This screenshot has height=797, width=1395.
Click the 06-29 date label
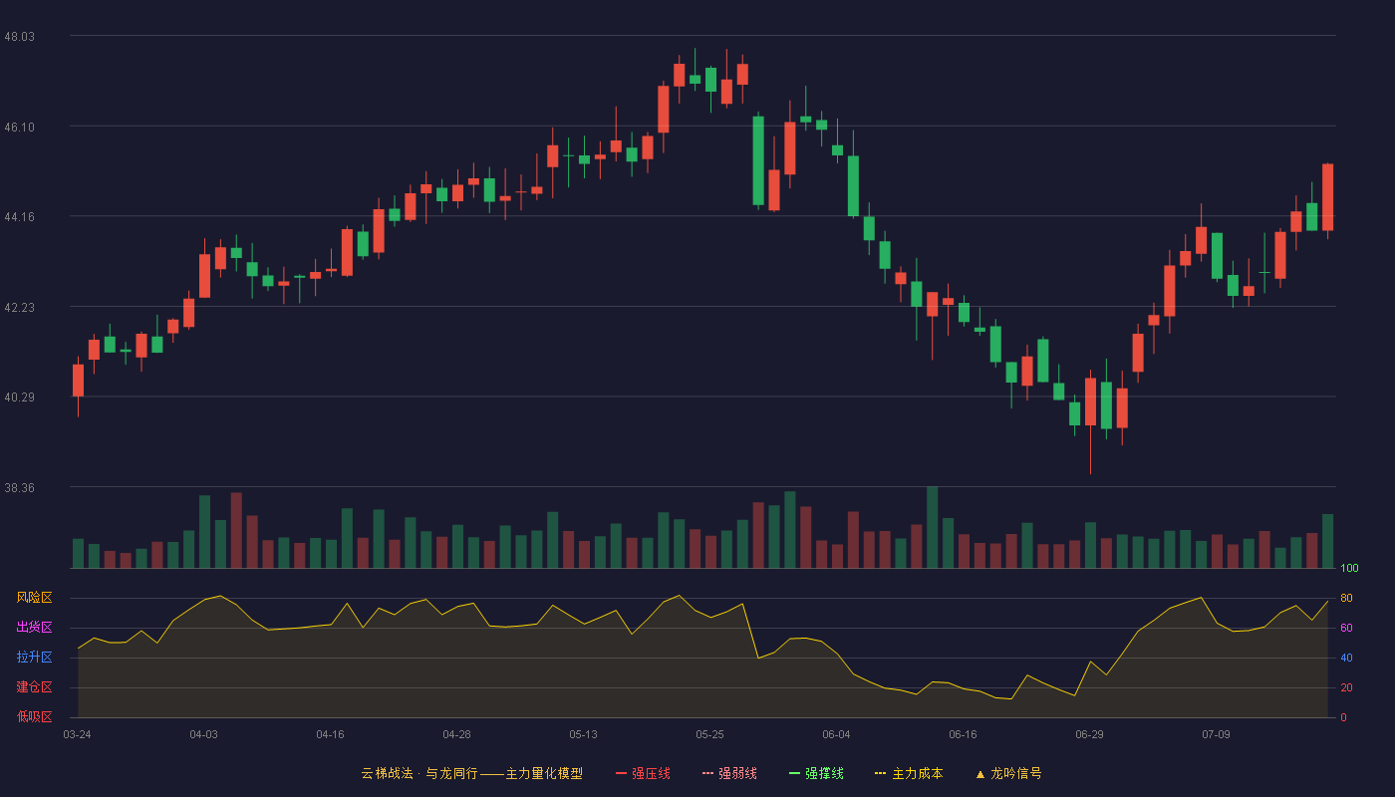pos(1089,734)
